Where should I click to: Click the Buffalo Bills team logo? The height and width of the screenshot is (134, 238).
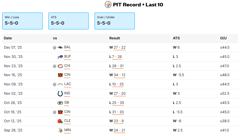60,57
